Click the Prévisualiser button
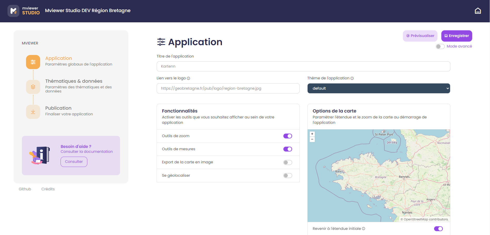 point(420,36)
